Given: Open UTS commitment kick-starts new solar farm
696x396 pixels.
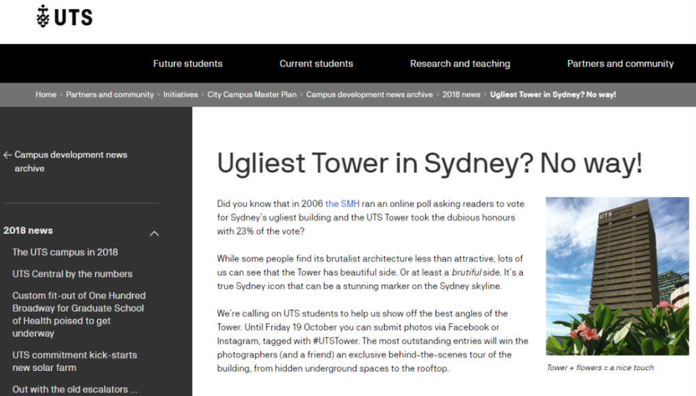Looking at the screenshot, I should pyautogui.click(x=74, y=361).
